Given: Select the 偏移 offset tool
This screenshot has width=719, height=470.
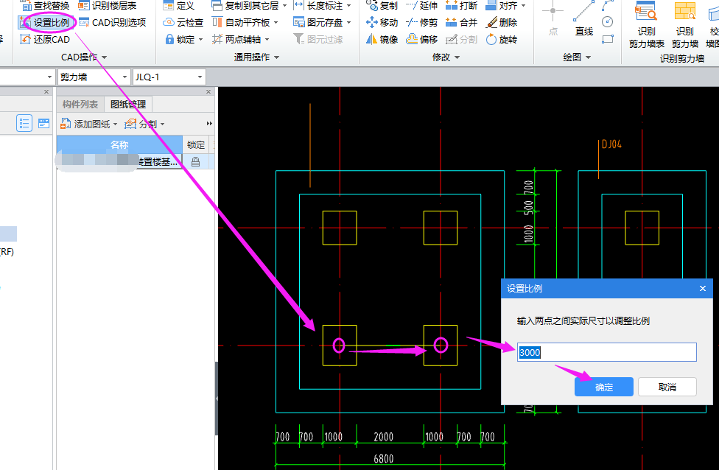Looking at the screenshot, I should pyautogui.click(x=422, y=40).
